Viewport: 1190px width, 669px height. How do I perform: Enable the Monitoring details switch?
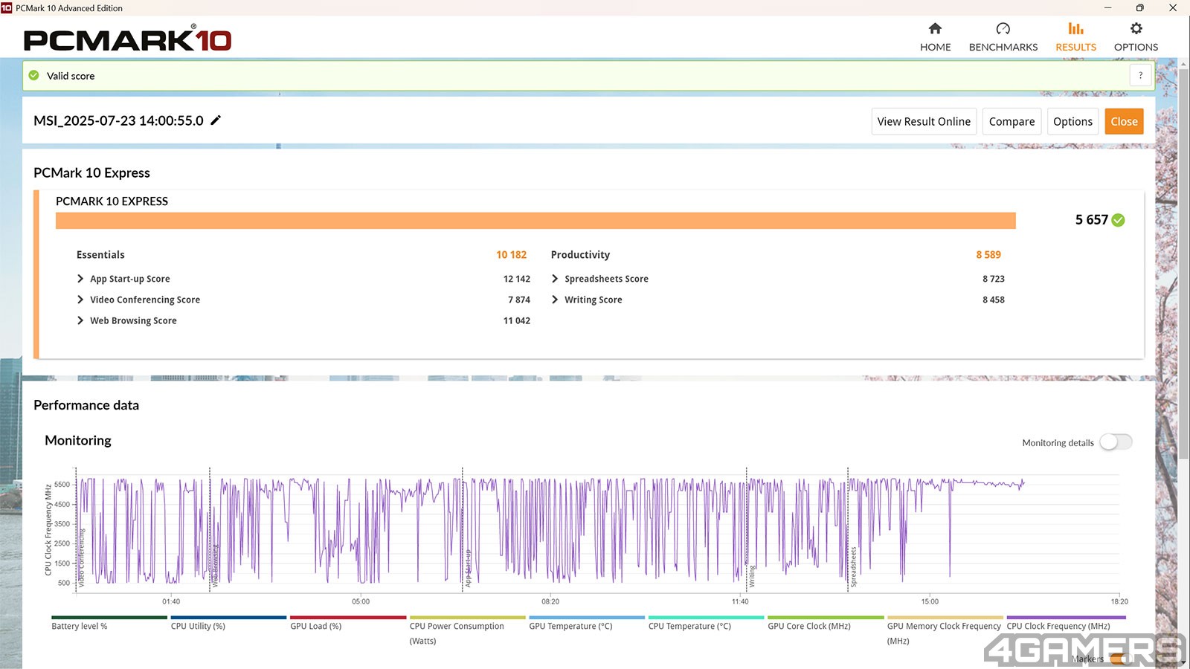tap(1116, 442)
